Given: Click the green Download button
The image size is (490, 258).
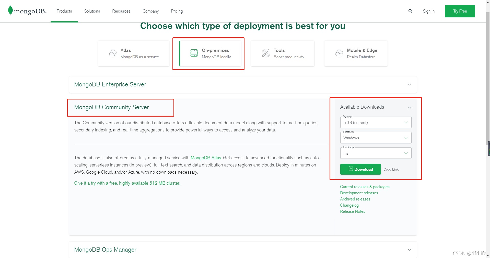Looking at the screenshot, I should pyautogui.click(x=360, y=169).
